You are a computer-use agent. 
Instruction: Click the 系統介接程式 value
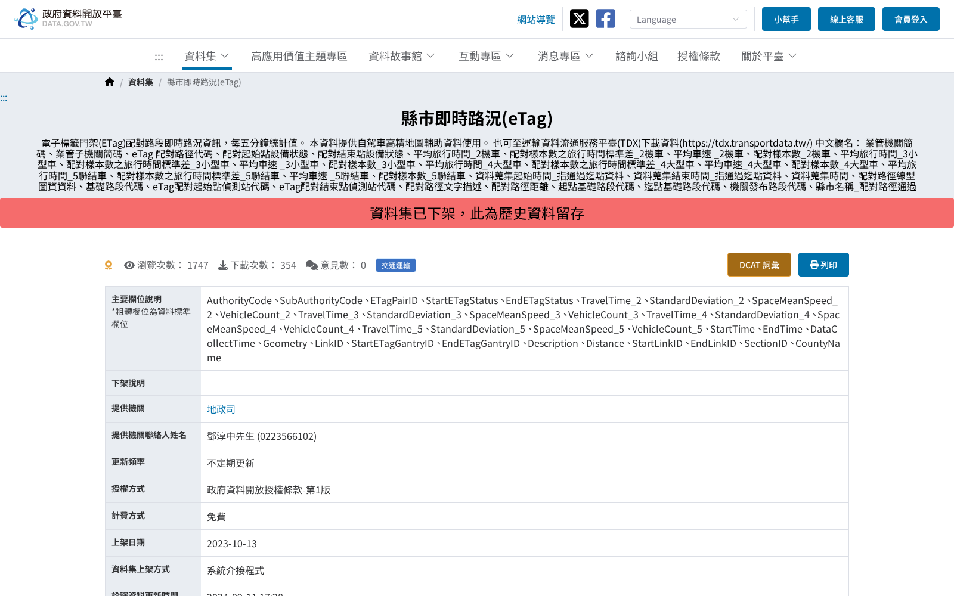point(236,570)
